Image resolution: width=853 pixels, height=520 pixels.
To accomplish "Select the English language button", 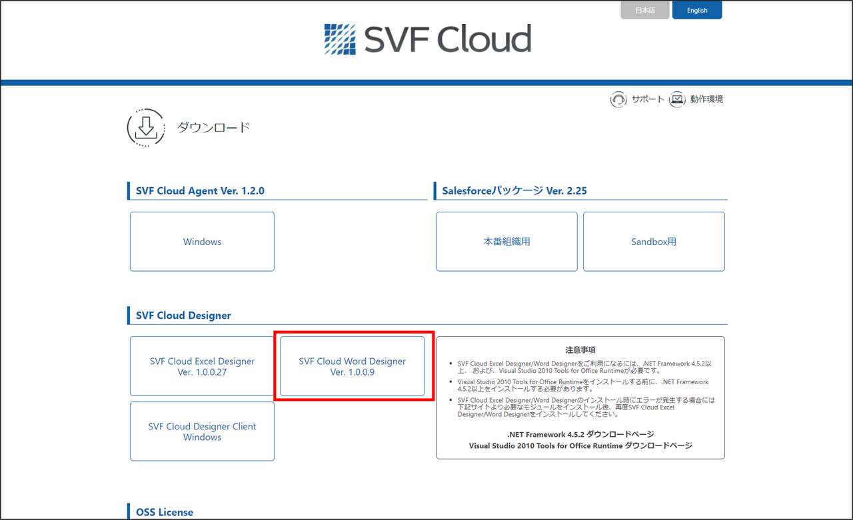I will (x=697, y=10).
